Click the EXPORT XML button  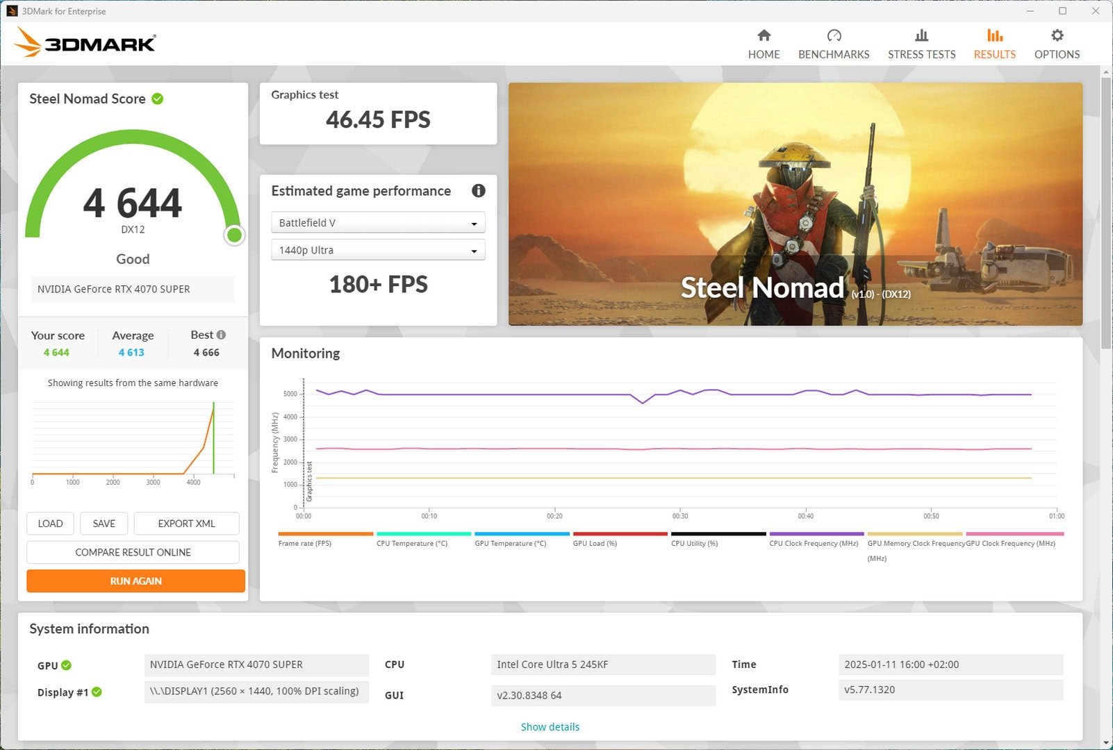click(186, 524)
